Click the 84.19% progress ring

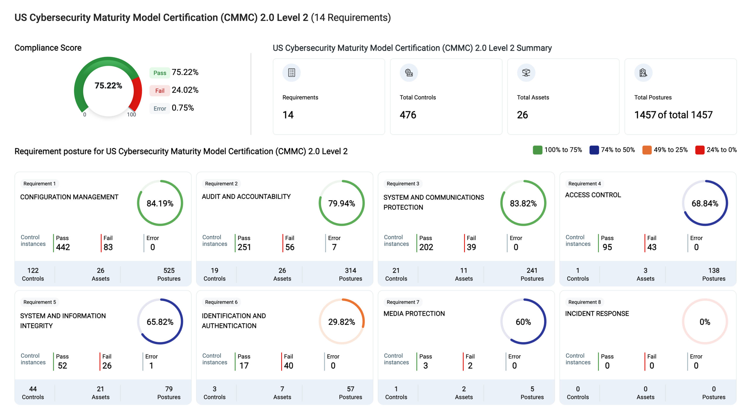click(160, 203)
